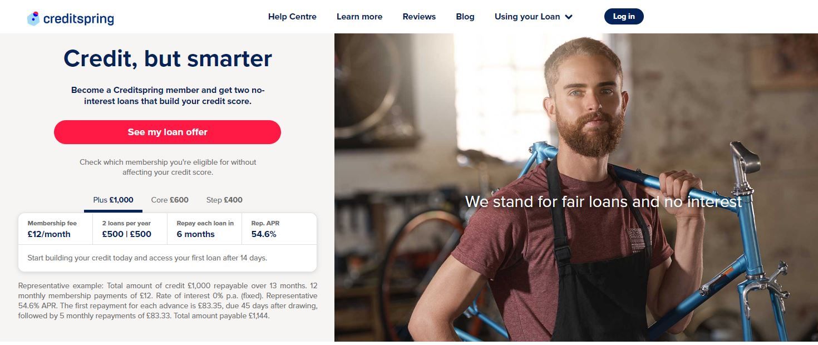The width and height of the screenshot is (818, 345).
Task: Expand the Using your Loan chevron
Action: pyautogui.click(x=569, y=17)
